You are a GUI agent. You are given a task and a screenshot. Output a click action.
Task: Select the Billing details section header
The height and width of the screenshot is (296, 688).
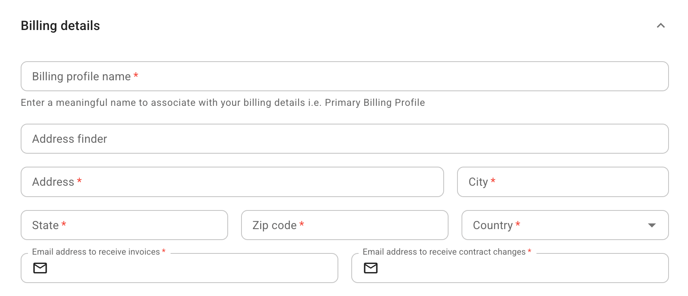click(60, 25)
